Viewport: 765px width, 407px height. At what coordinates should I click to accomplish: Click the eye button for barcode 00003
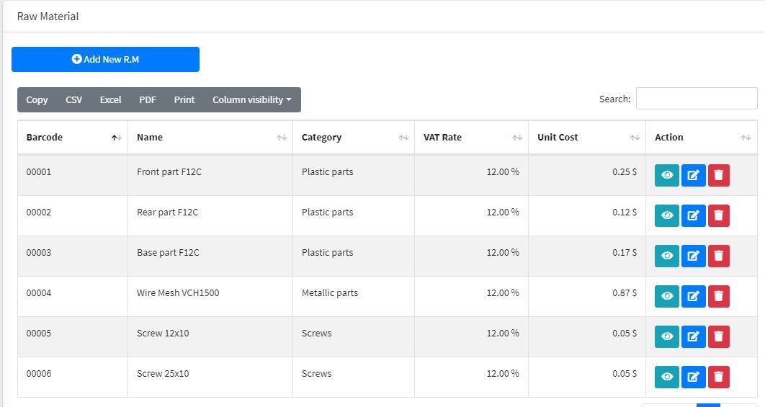666,256
